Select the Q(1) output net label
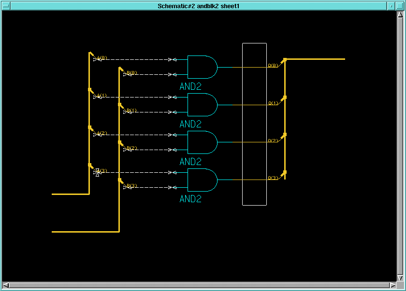This screenshot has width=406, height=291. pos(273,103)
